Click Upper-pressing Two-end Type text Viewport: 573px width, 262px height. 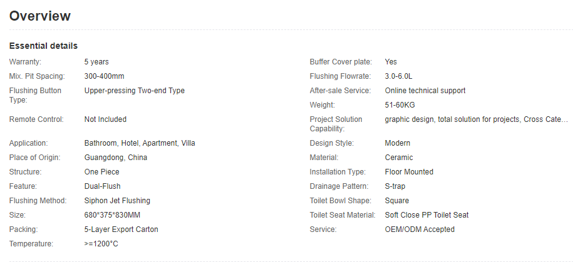coord(135,91)
